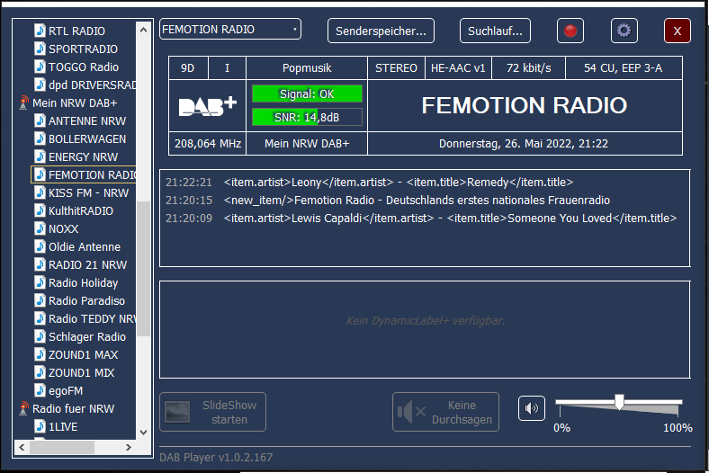Select the Radio fuer NRW ensemble node

pos(73,409)
